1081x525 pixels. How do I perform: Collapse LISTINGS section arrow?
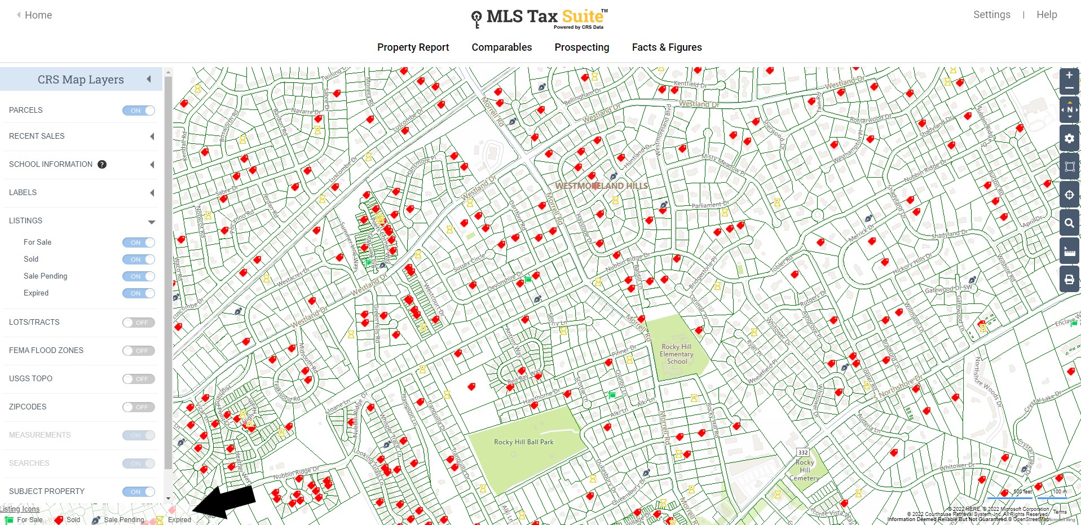tap(152, 222)
